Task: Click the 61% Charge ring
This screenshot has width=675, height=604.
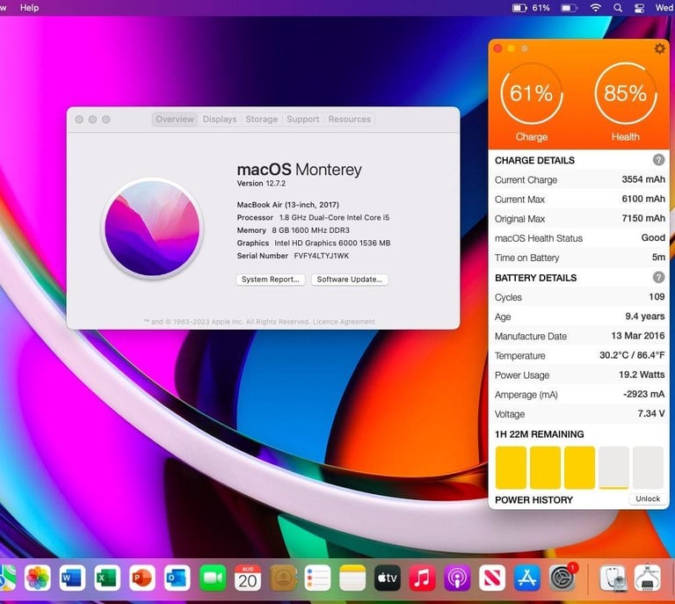Action: [532, 93]
